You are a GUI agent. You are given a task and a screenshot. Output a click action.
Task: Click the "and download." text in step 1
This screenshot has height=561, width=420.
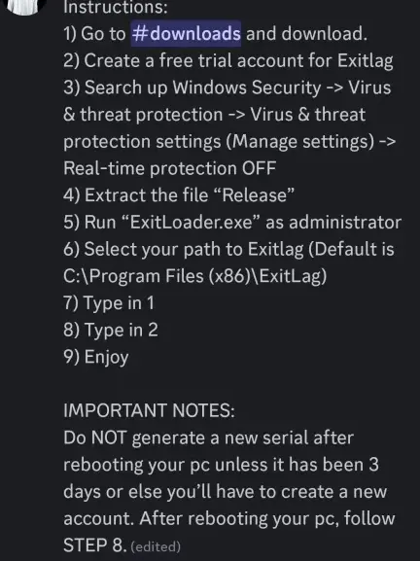click(306, 34)
